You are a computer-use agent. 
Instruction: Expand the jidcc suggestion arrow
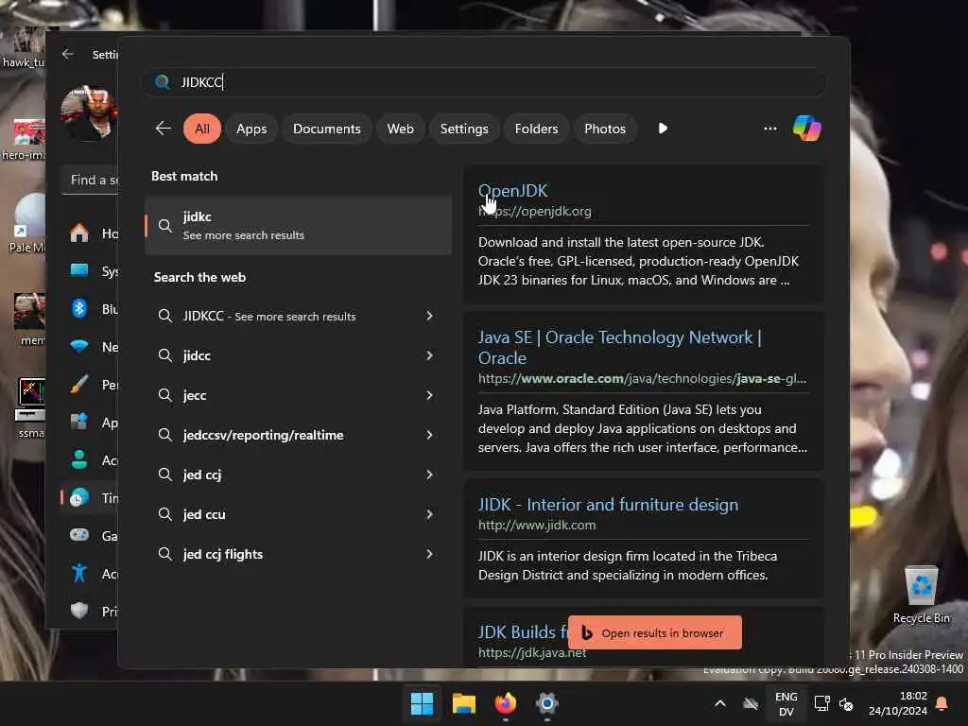point(430,355)
